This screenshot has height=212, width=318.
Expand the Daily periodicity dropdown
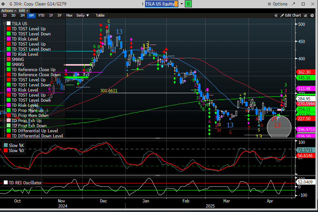click(83, 15)
